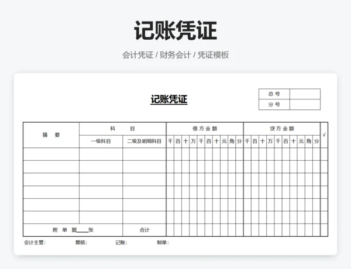Click the √ cell in the 合计 row
The image size is (351, 269).
[x=324, y=230]
